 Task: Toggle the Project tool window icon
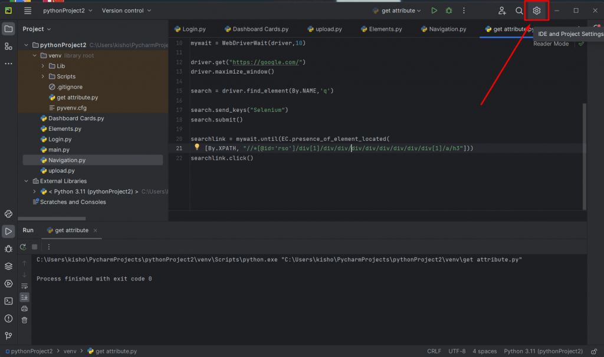tap(8, 29)
